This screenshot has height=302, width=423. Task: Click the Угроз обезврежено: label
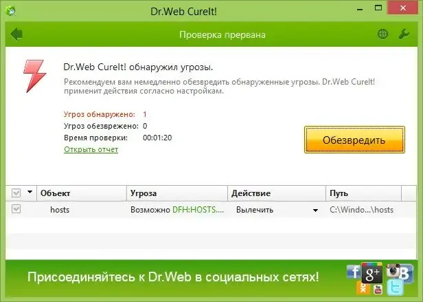pyautogui.click(x=101, y=126)
